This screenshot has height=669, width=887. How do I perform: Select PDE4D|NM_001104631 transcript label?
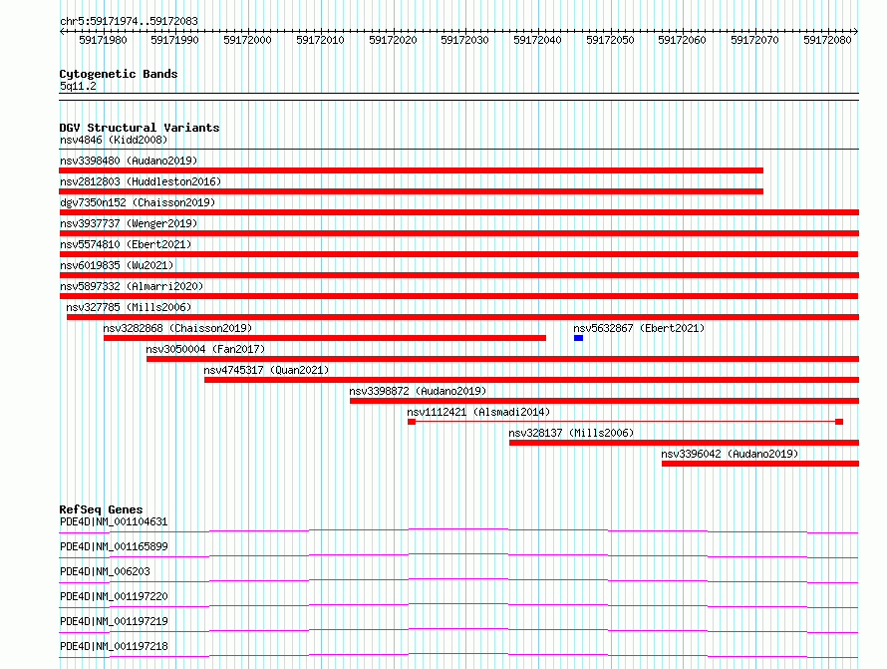114,521
